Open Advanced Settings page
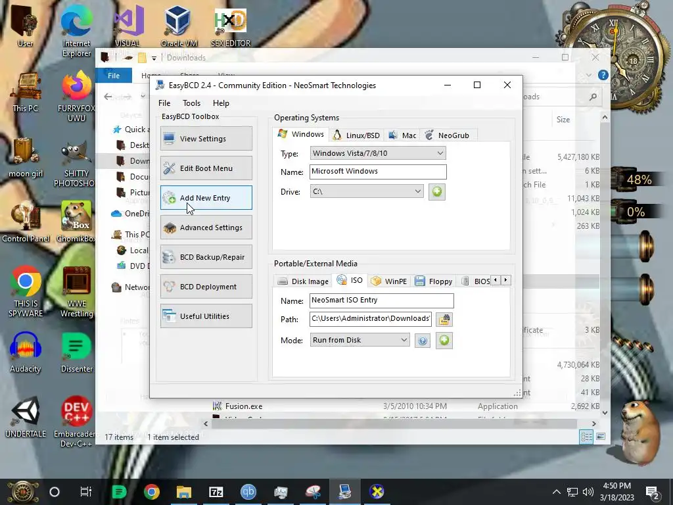Screen dimensions: 673x505 [x=206, y=227]
